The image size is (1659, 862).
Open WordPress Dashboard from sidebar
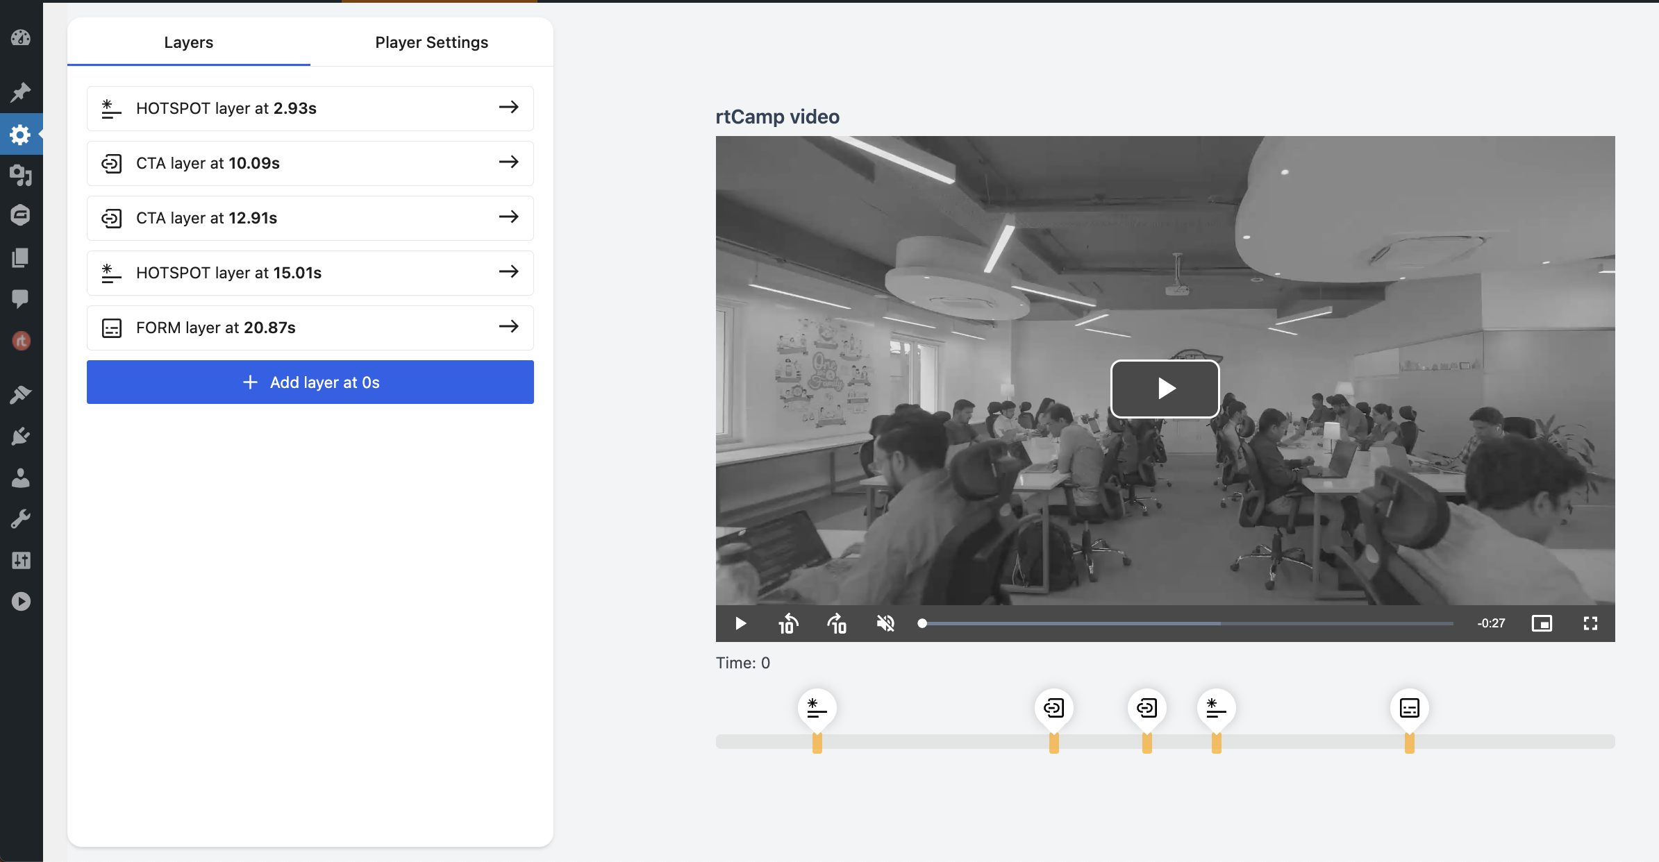(x=21, y=37)
